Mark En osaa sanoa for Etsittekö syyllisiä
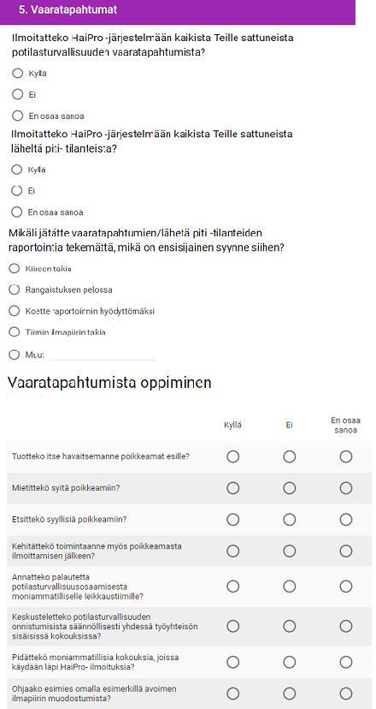 [346, 520]
